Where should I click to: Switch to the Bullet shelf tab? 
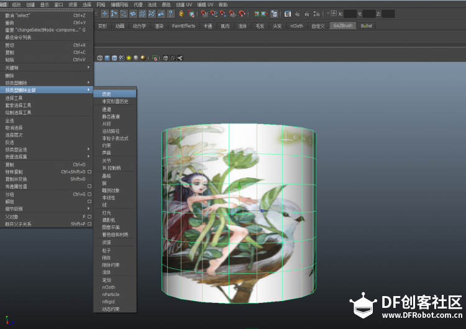tap(366, 26)
